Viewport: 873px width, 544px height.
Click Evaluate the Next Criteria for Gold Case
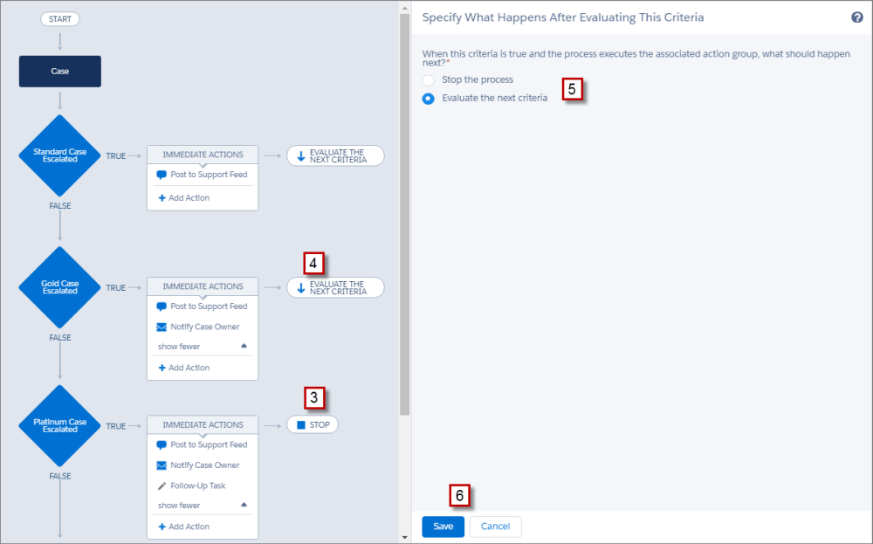335,288
